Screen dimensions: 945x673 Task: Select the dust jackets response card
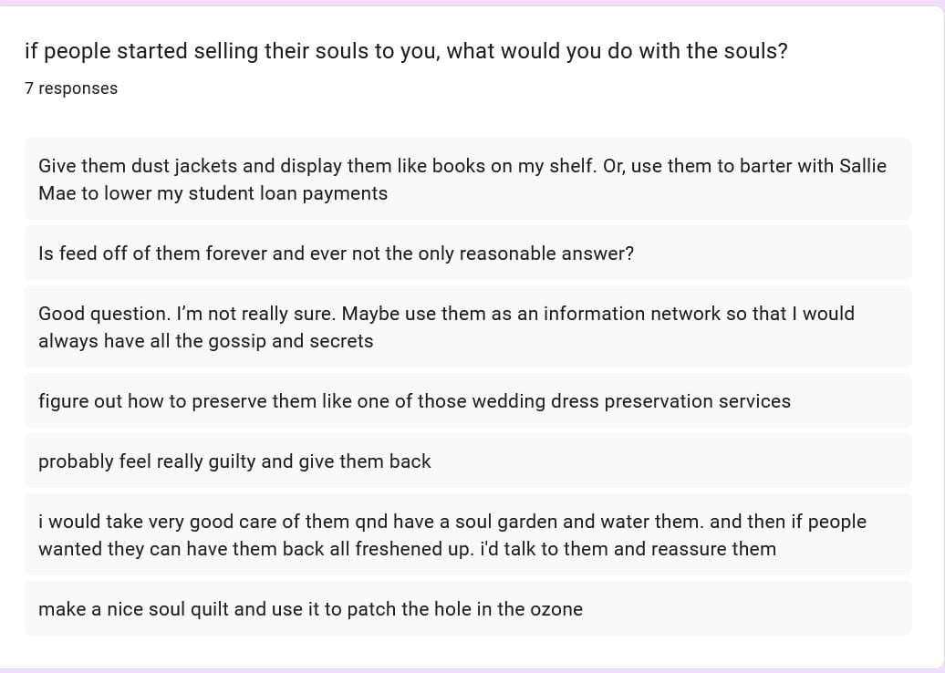coord(467,179)
